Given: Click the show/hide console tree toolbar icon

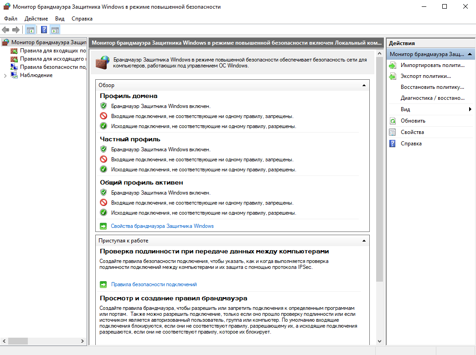Looking at the screenshot, I should 31,30.
